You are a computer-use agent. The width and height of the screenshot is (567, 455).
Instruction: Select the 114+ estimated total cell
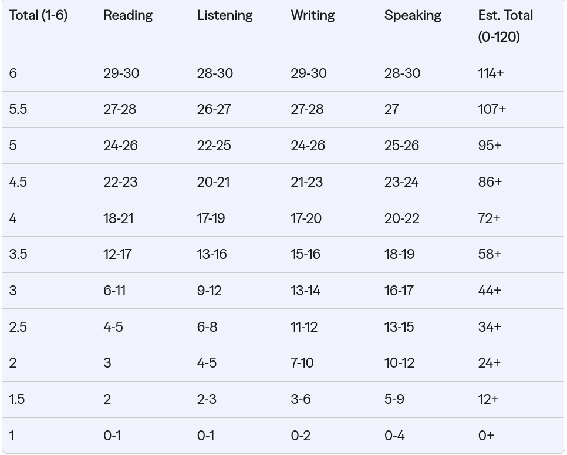(491, 73)
